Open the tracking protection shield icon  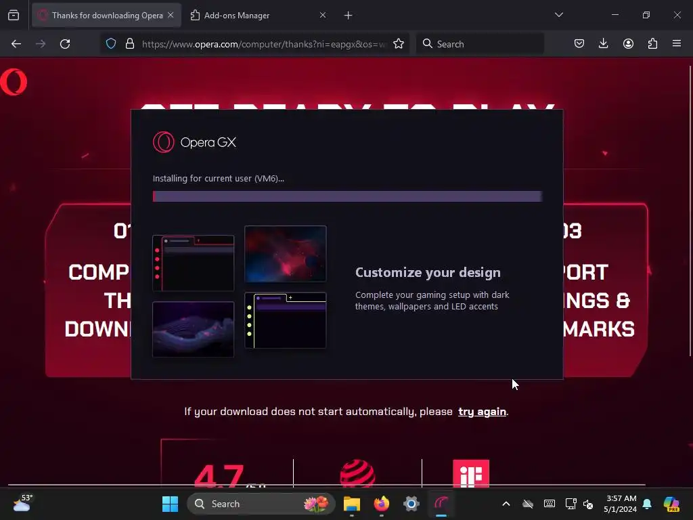[111, 44]
